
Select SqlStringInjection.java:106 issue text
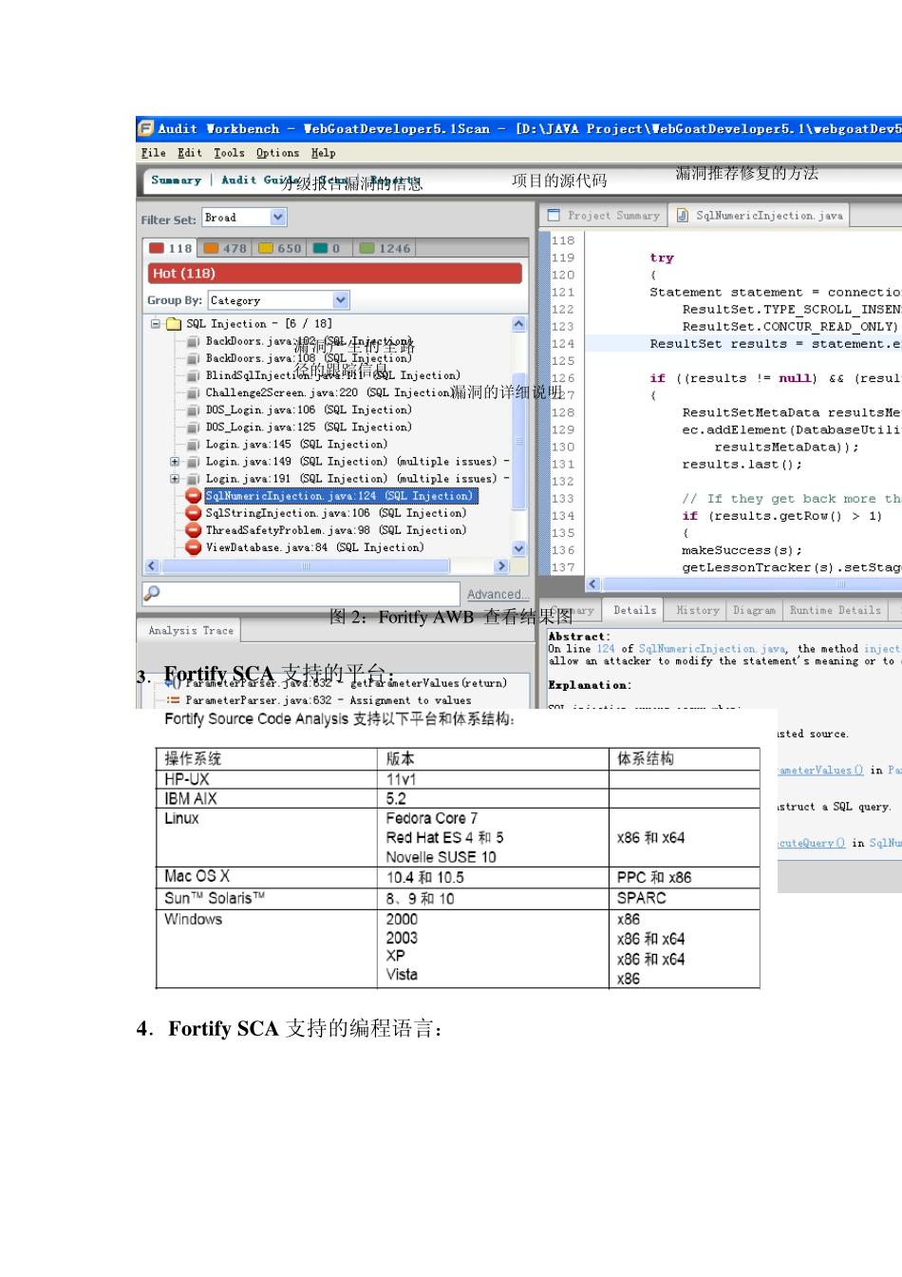(x=335, y=513)
